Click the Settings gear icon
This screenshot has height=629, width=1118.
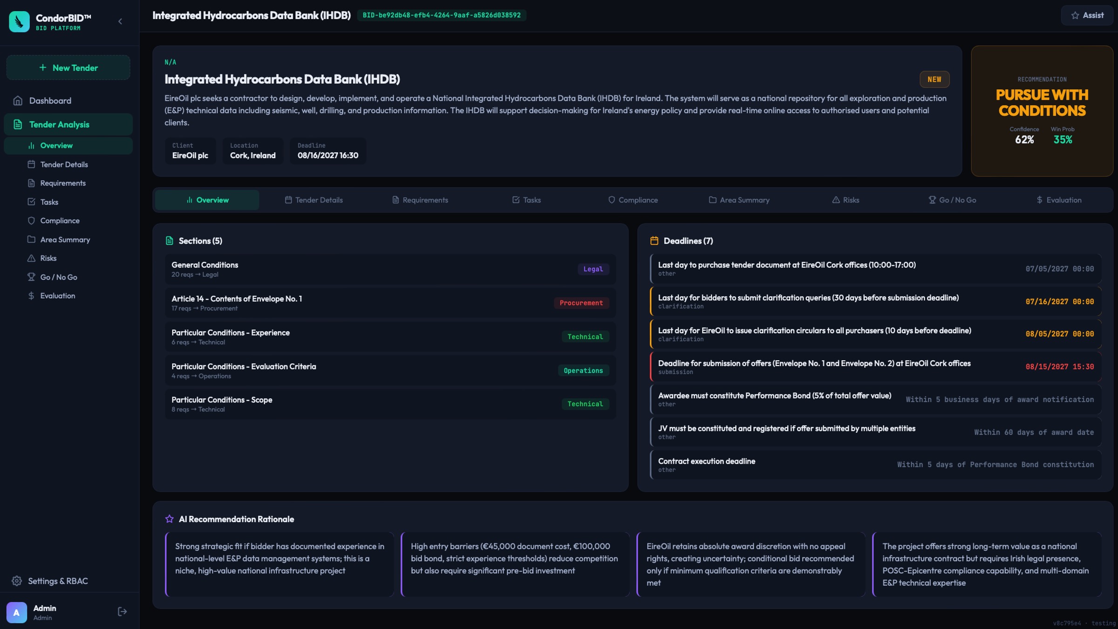tap(17, 581)
